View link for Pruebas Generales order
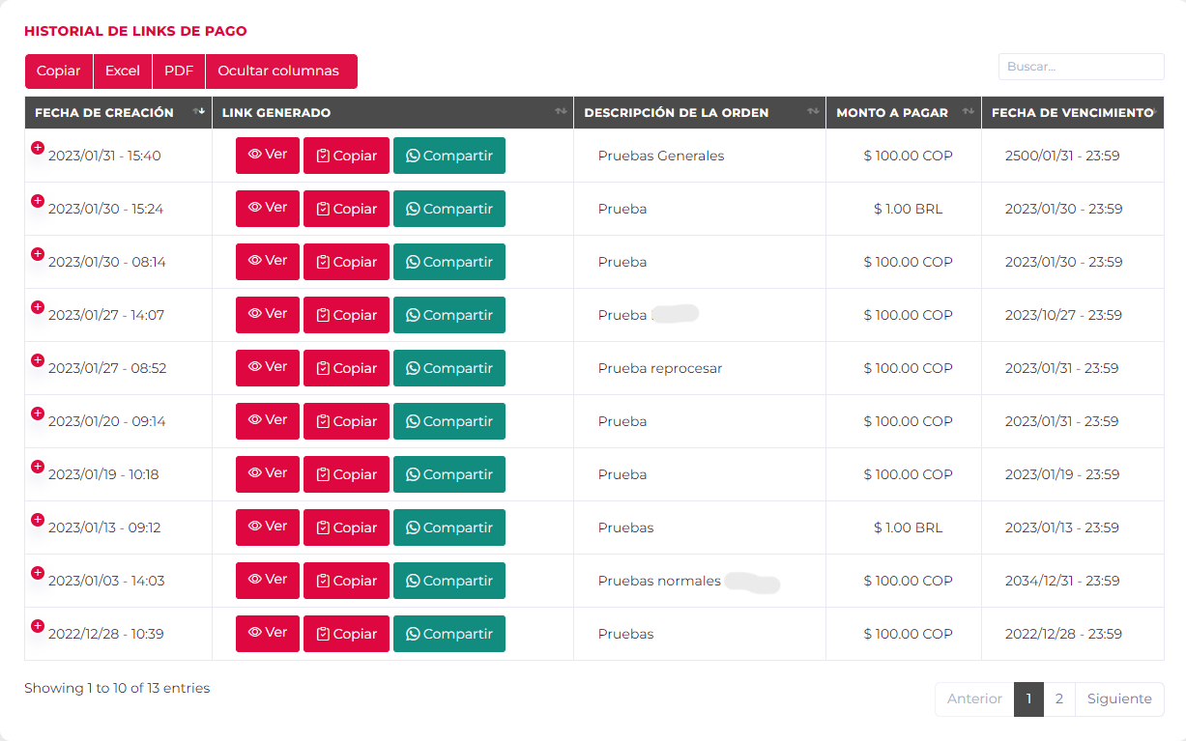Image resolution: width=1186 pixels, height=741 pixels. [x=268, y=156]
